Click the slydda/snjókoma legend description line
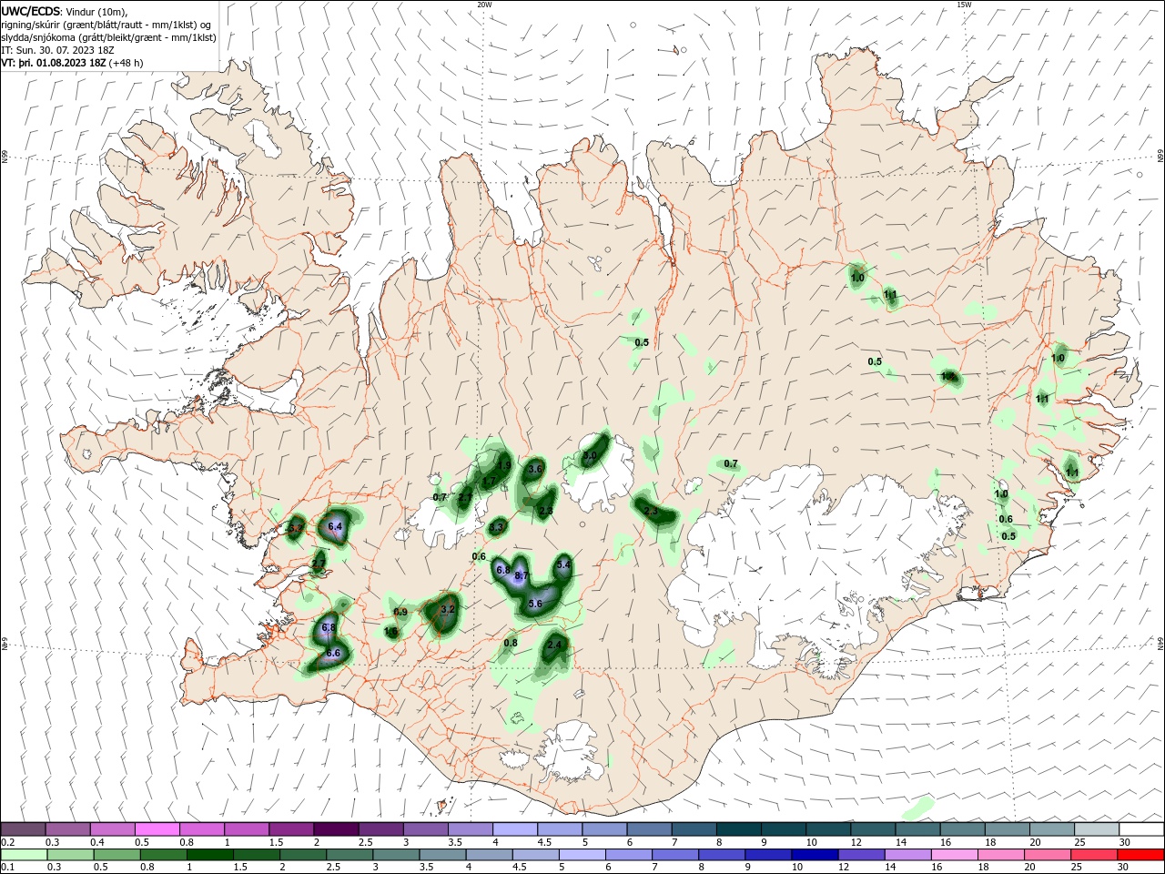This screenshot has width=1165, height=874. 107,37
